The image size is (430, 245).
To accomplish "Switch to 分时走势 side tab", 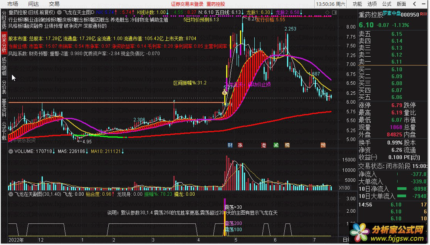I will click(4, 20).
